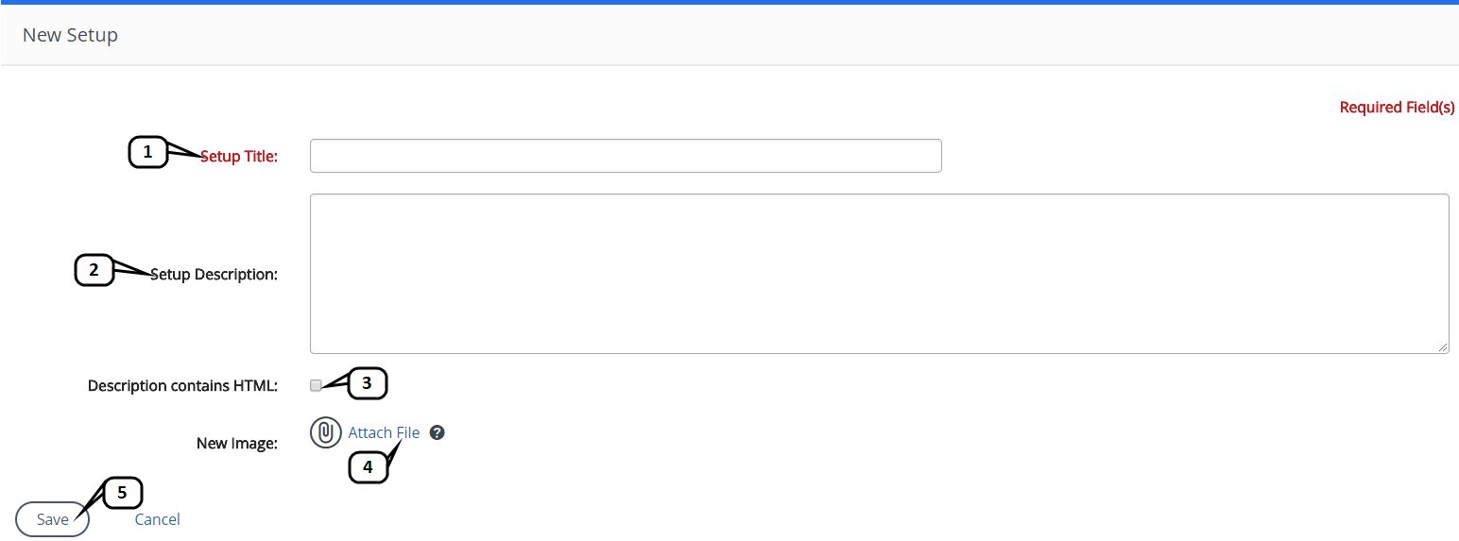Click the question mark help icon
The width and height of the screenshot is (1459, 541).
(x=437, y=432)
